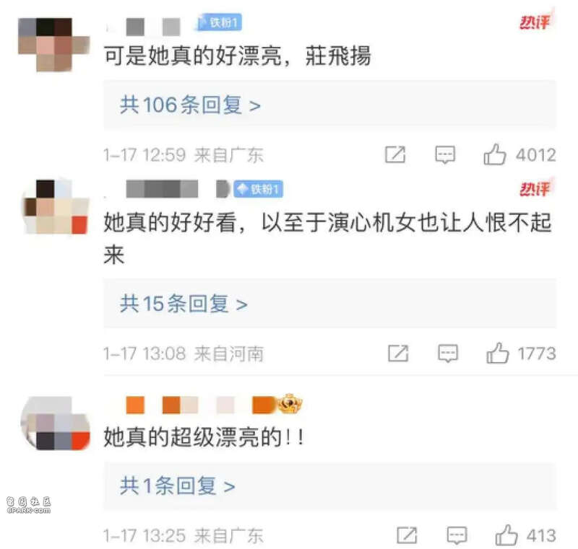Share the 13:08 comment from 河南
The image size is (578, 549).
point(398,353)
